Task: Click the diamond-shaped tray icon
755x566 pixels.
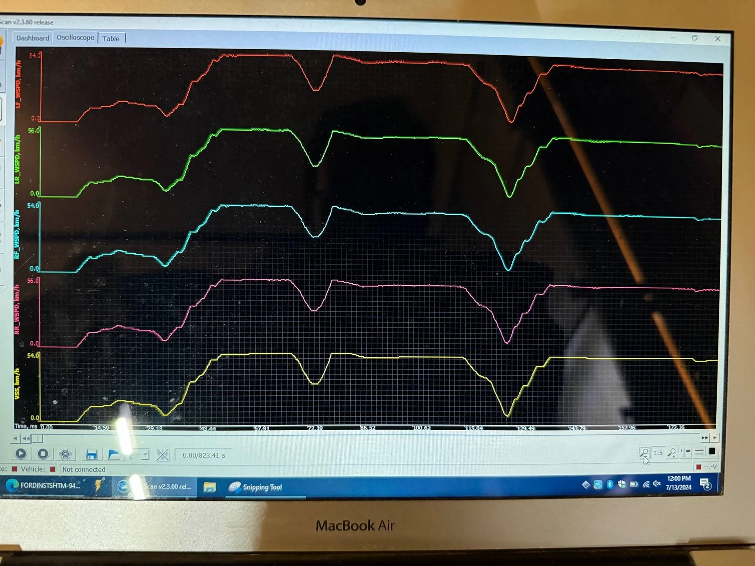Action: (586, 484)
